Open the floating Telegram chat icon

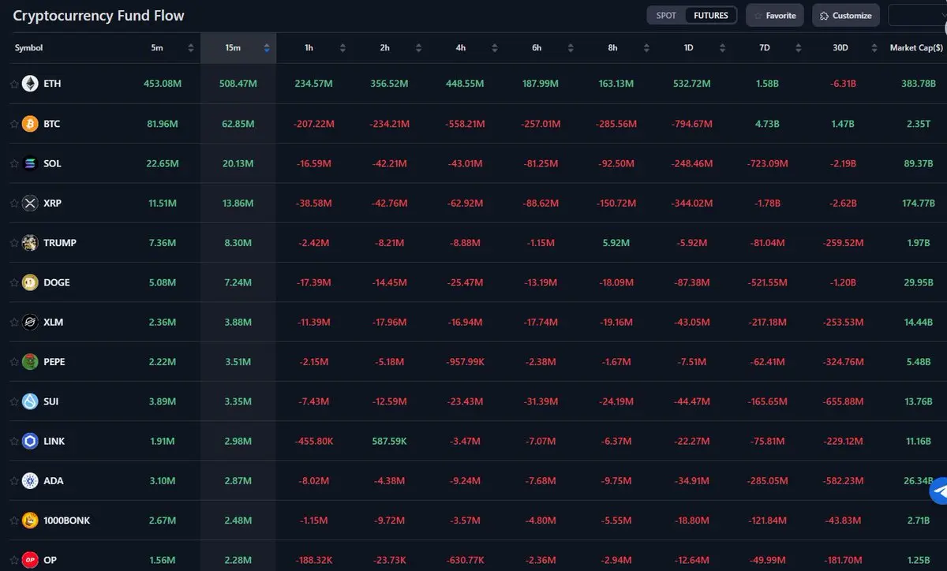coord(939,491)
